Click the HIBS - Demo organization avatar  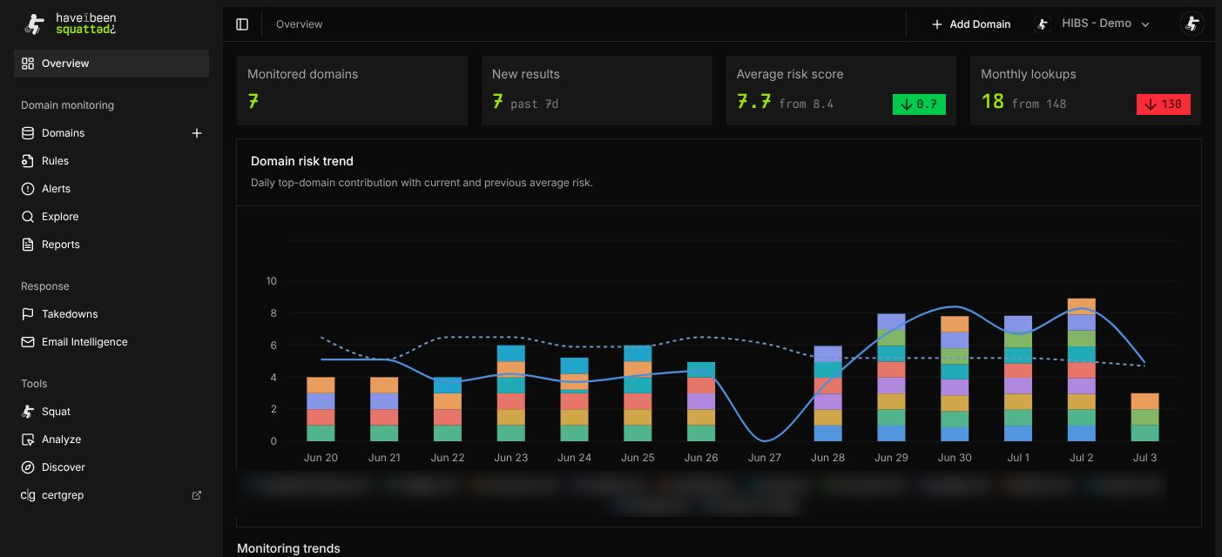(1043, 24)
